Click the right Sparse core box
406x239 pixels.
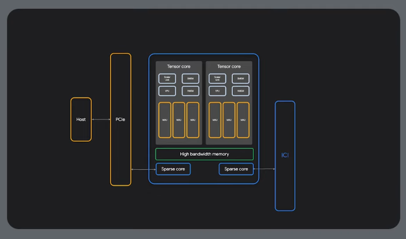click(x=236, y=169)
